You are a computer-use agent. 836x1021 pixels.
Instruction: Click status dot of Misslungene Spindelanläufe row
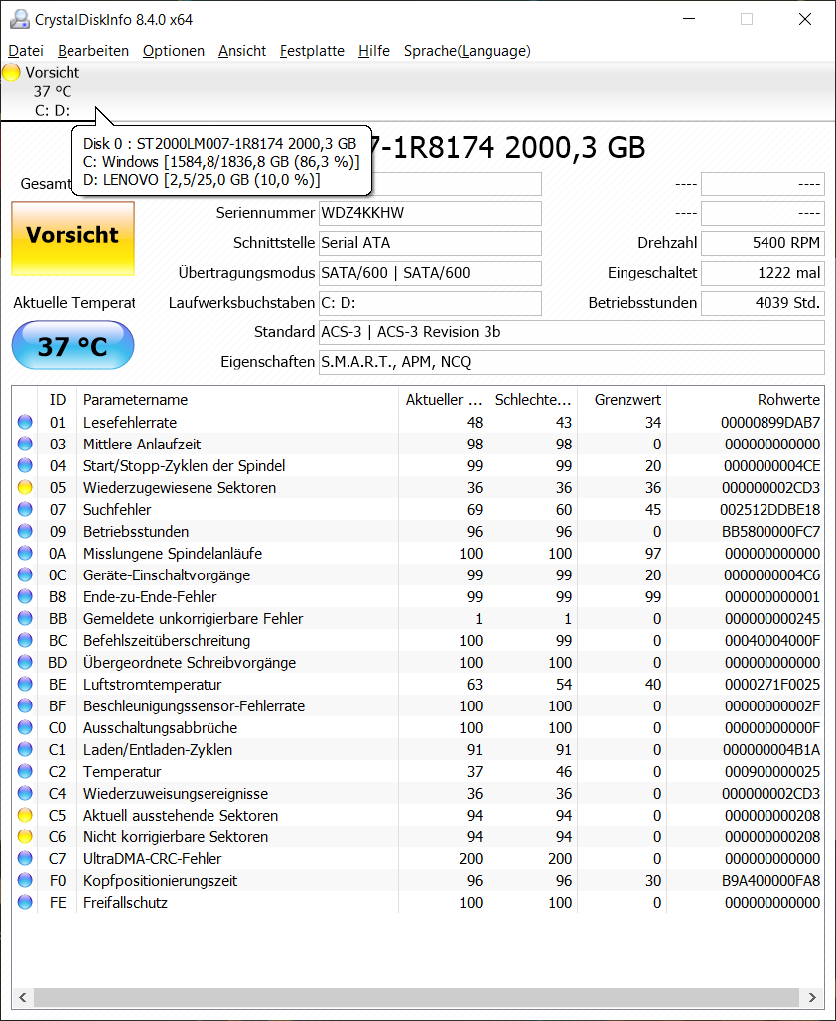click(x=25, y=553)
